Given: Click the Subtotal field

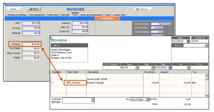Looking at the screenshot, I should pos(80,23).
